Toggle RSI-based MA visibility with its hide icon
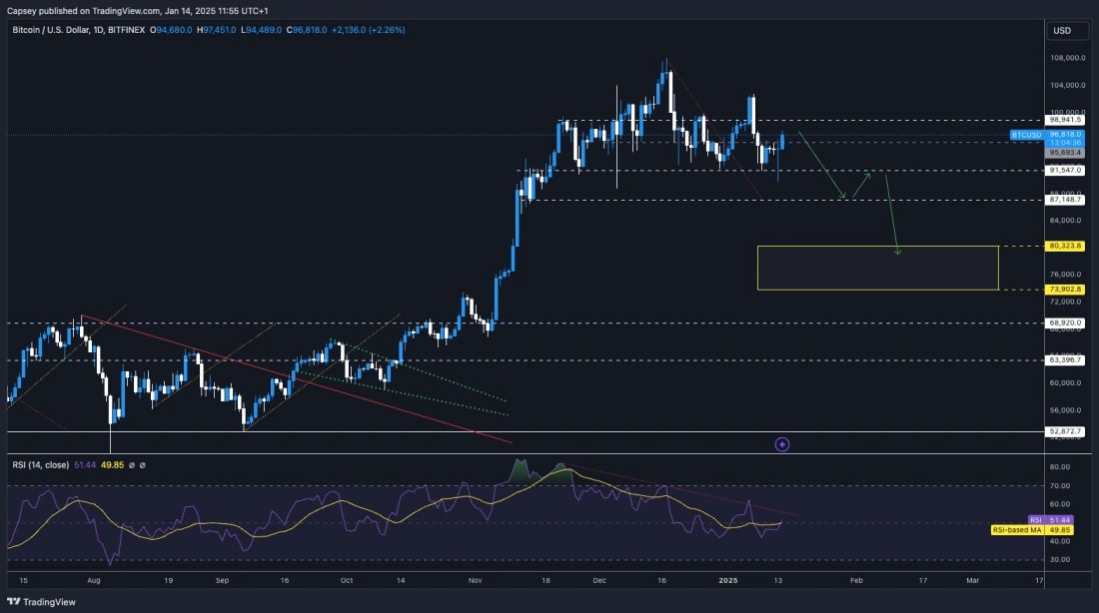The width and height of the screenshot is (1099, 613). (143, 465)
